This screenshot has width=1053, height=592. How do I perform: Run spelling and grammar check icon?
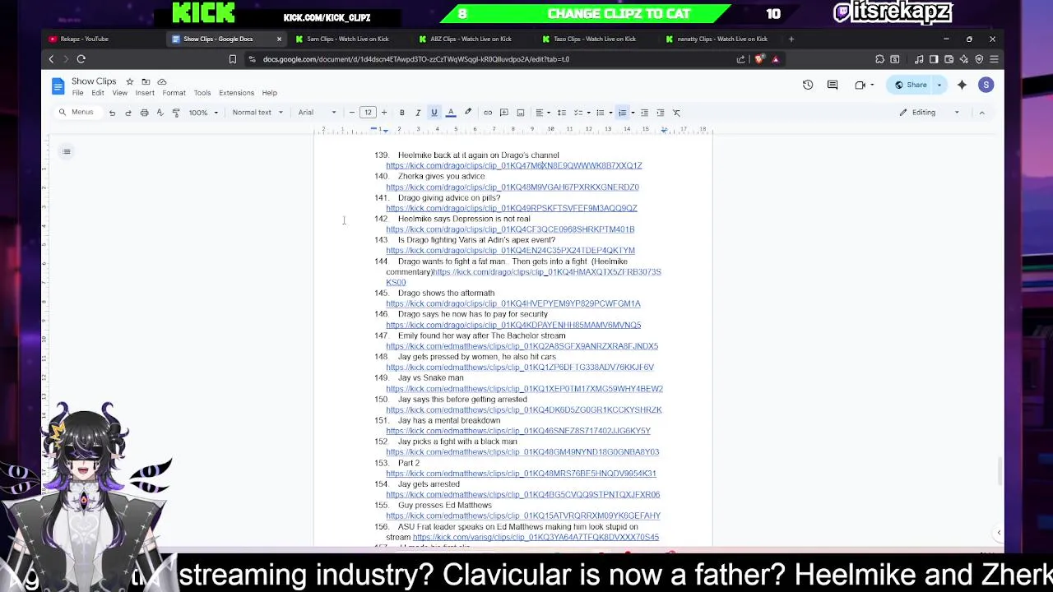click(160, 113)
